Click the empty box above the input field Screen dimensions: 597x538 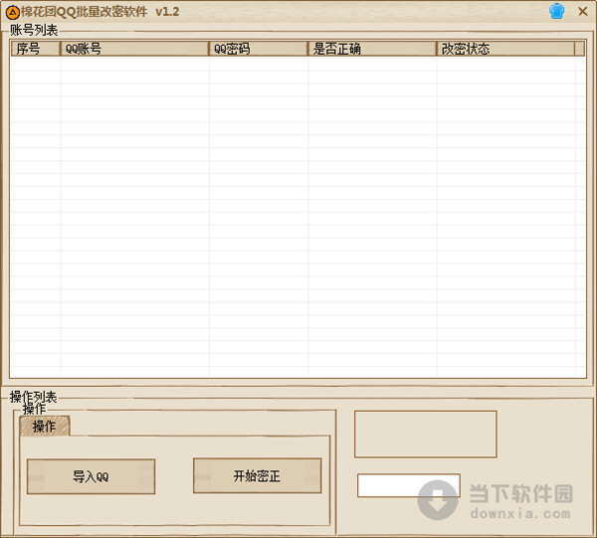pyautogui.click(x=426, y=434)
